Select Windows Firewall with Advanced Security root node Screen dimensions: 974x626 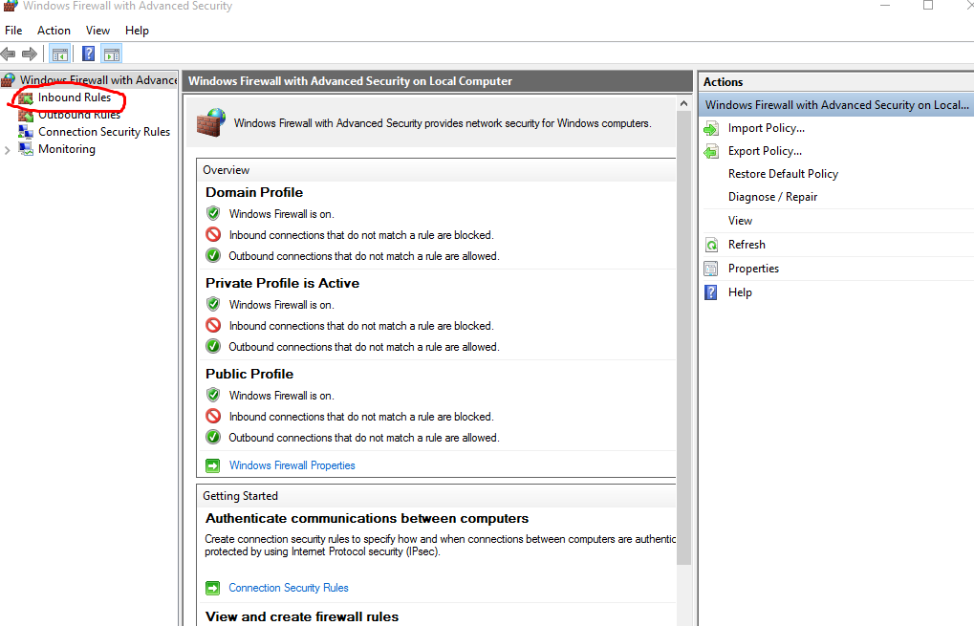pyautogui.click(x=98, y=80)
